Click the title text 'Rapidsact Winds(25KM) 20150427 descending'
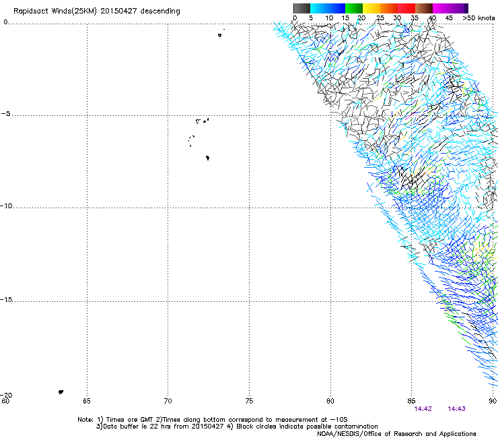 tap(96, 11)
